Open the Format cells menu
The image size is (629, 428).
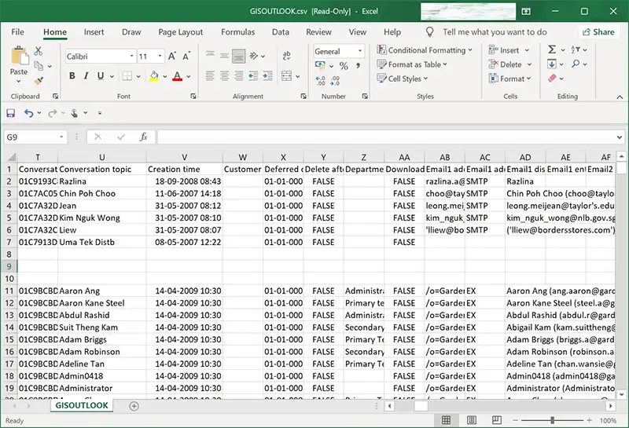click(509, 79)
